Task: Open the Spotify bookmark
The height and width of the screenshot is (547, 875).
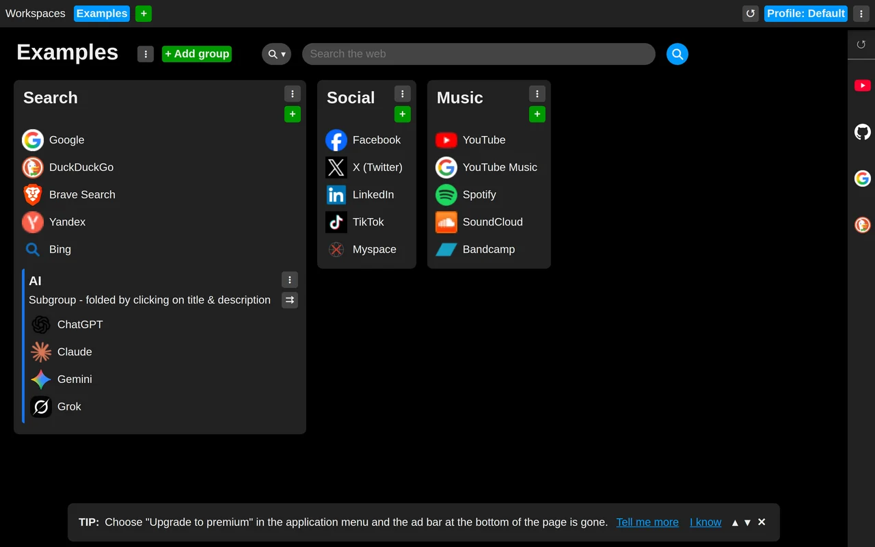Action: click(x=466, y=194)
